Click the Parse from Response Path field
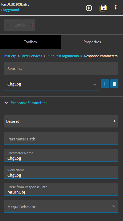 61,189
